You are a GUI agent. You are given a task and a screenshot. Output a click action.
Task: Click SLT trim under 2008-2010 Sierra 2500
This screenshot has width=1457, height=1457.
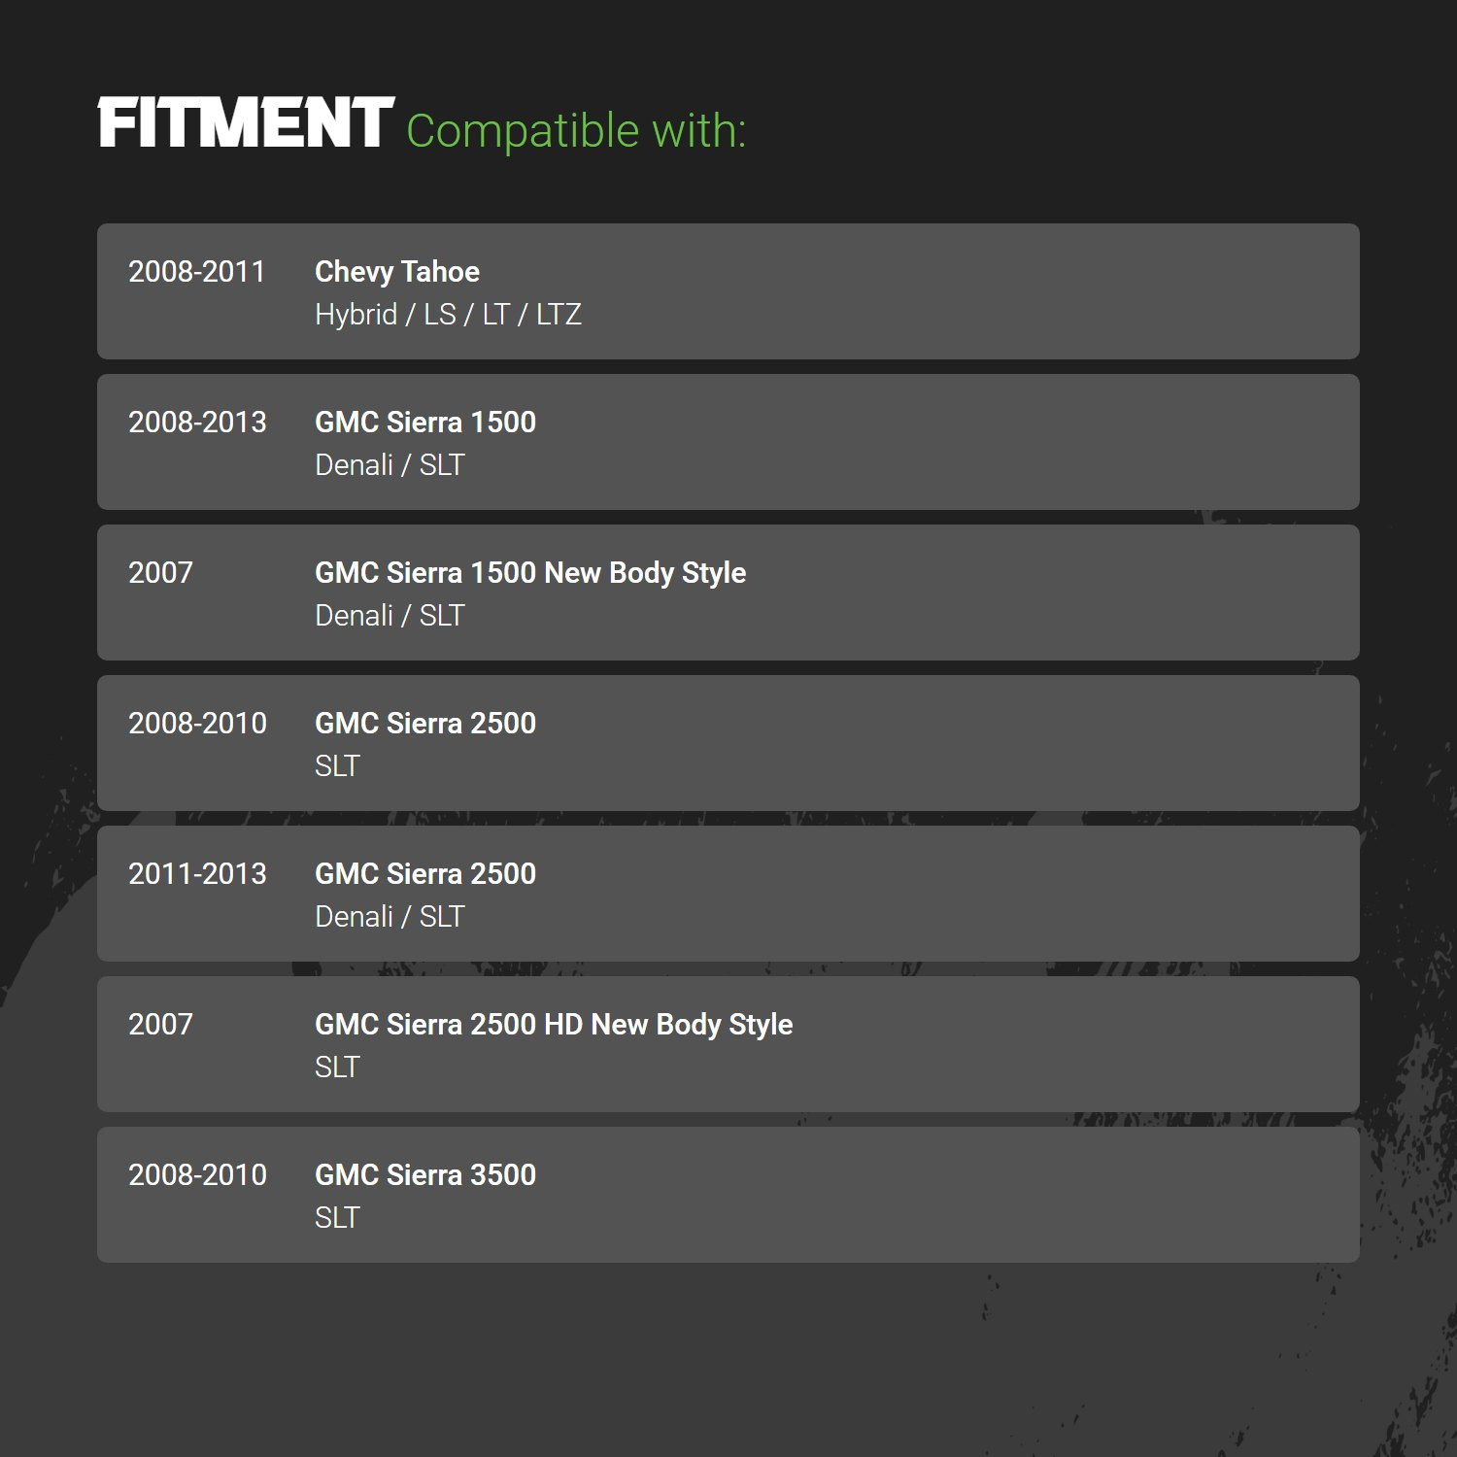(x=337, y=766)
